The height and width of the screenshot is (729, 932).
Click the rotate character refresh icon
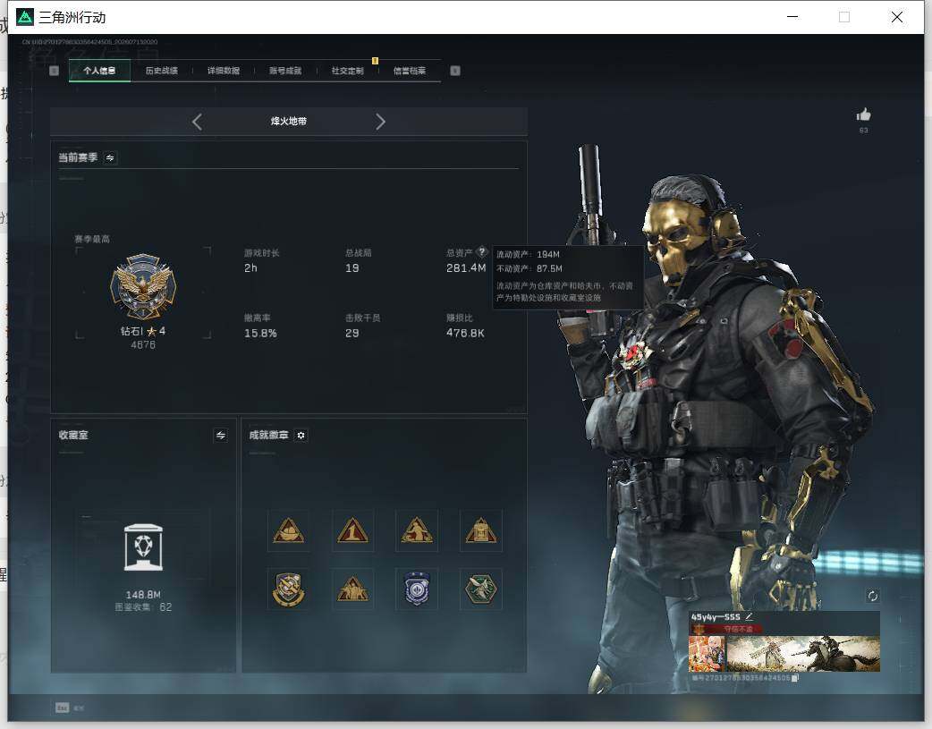pos(873,596)
